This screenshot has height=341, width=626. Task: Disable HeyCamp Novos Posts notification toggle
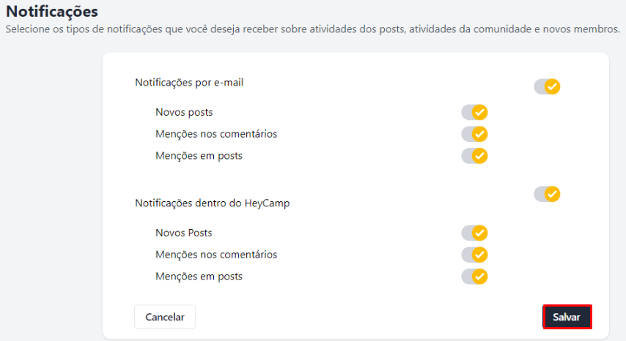(x=474, y=233)
